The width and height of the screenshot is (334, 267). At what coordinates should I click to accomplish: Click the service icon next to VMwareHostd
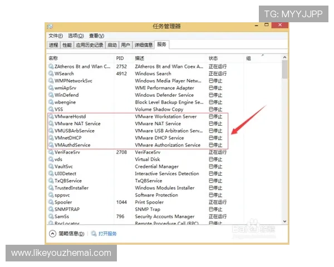point(51,116)
